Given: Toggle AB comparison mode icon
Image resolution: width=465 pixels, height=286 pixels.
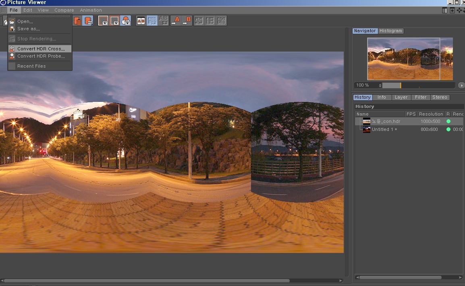Looking at the screenshot, I should pos(141,21).
